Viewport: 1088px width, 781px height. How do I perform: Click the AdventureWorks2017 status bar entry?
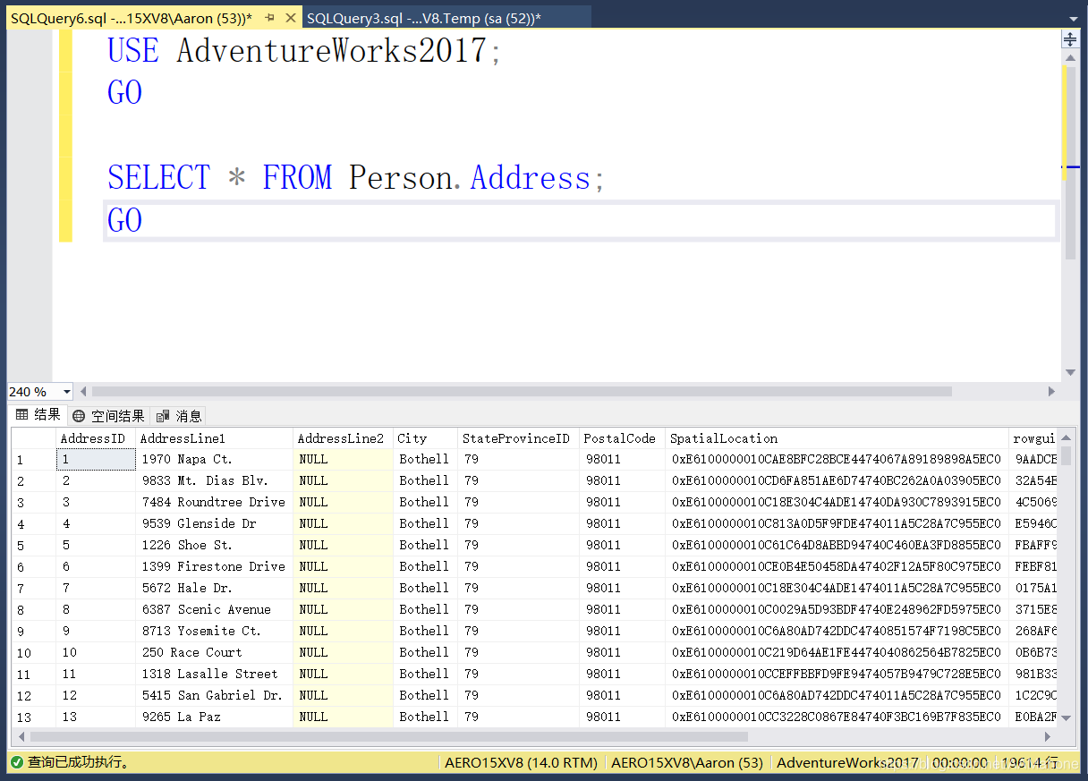click(x=847, y=762)
